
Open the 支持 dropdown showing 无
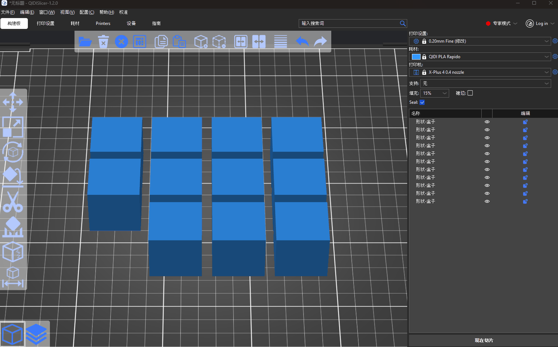486,83
